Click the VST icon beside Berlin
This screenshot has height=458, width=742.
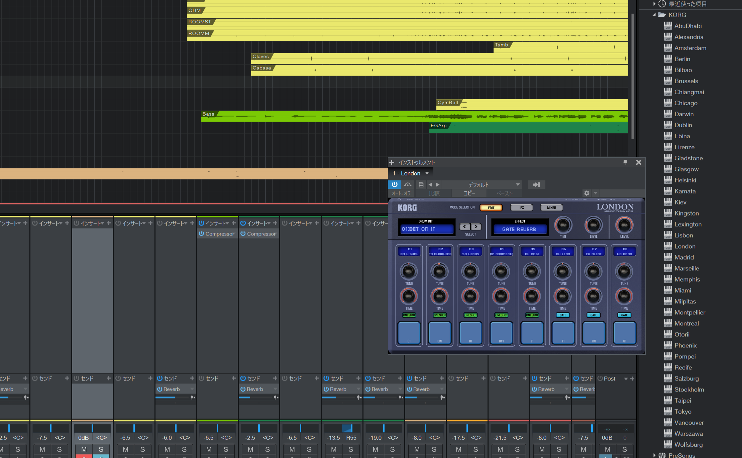click(668, 59)
